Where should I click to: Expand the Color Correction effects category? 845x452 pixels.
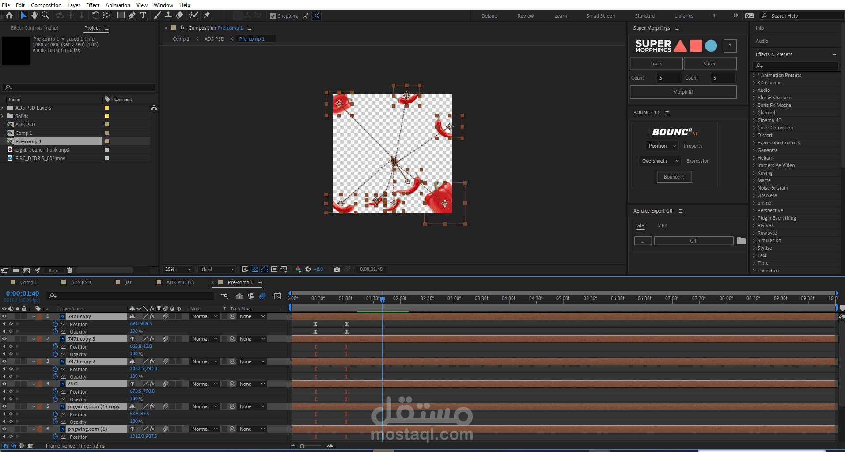(754, 128)
